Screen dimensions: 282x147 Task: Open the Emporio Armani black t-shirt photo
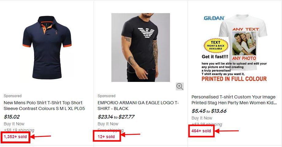coord(141,47)
